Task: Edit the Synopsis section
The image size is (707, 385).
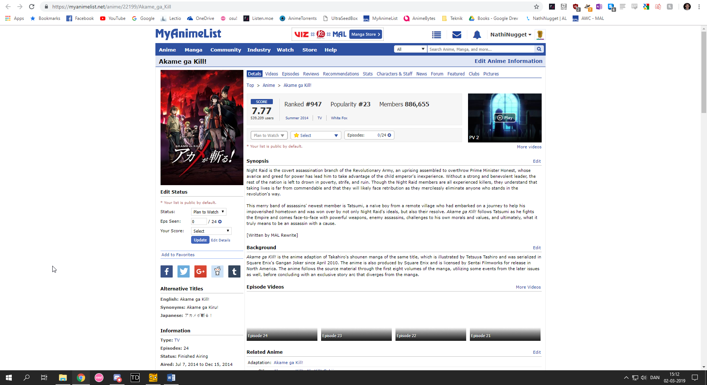Action: point(537,161)
